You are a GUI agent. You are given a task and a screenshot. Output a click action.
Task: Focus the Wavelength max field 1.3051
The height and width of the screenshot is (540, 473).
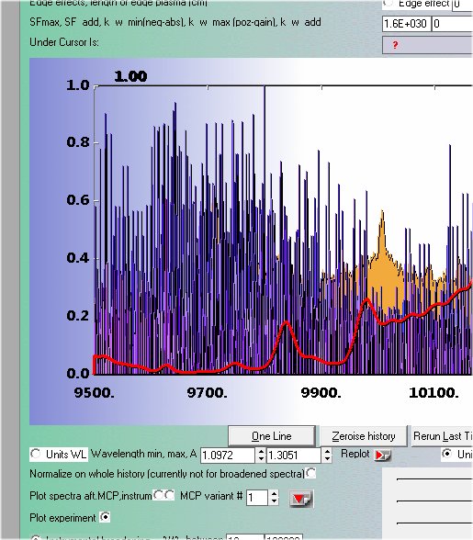coord(294,456)
